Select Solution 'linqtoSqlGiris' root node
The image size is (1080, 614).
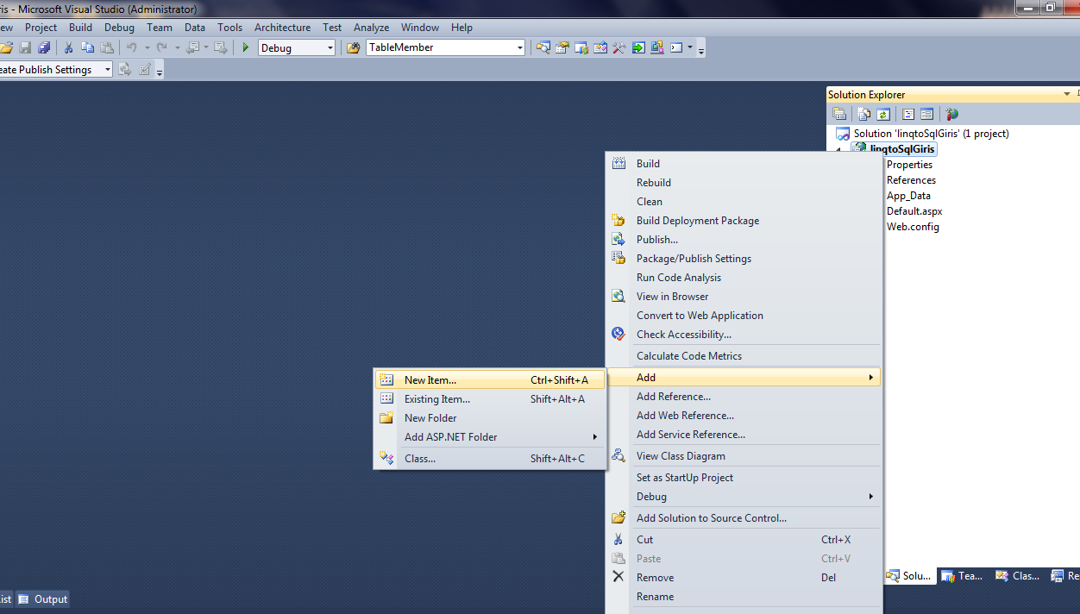click(931, 134)
